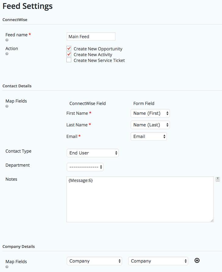Open the Email form field dropdown
The width and height of the screenshot is (222, 272).
[149, 136]
